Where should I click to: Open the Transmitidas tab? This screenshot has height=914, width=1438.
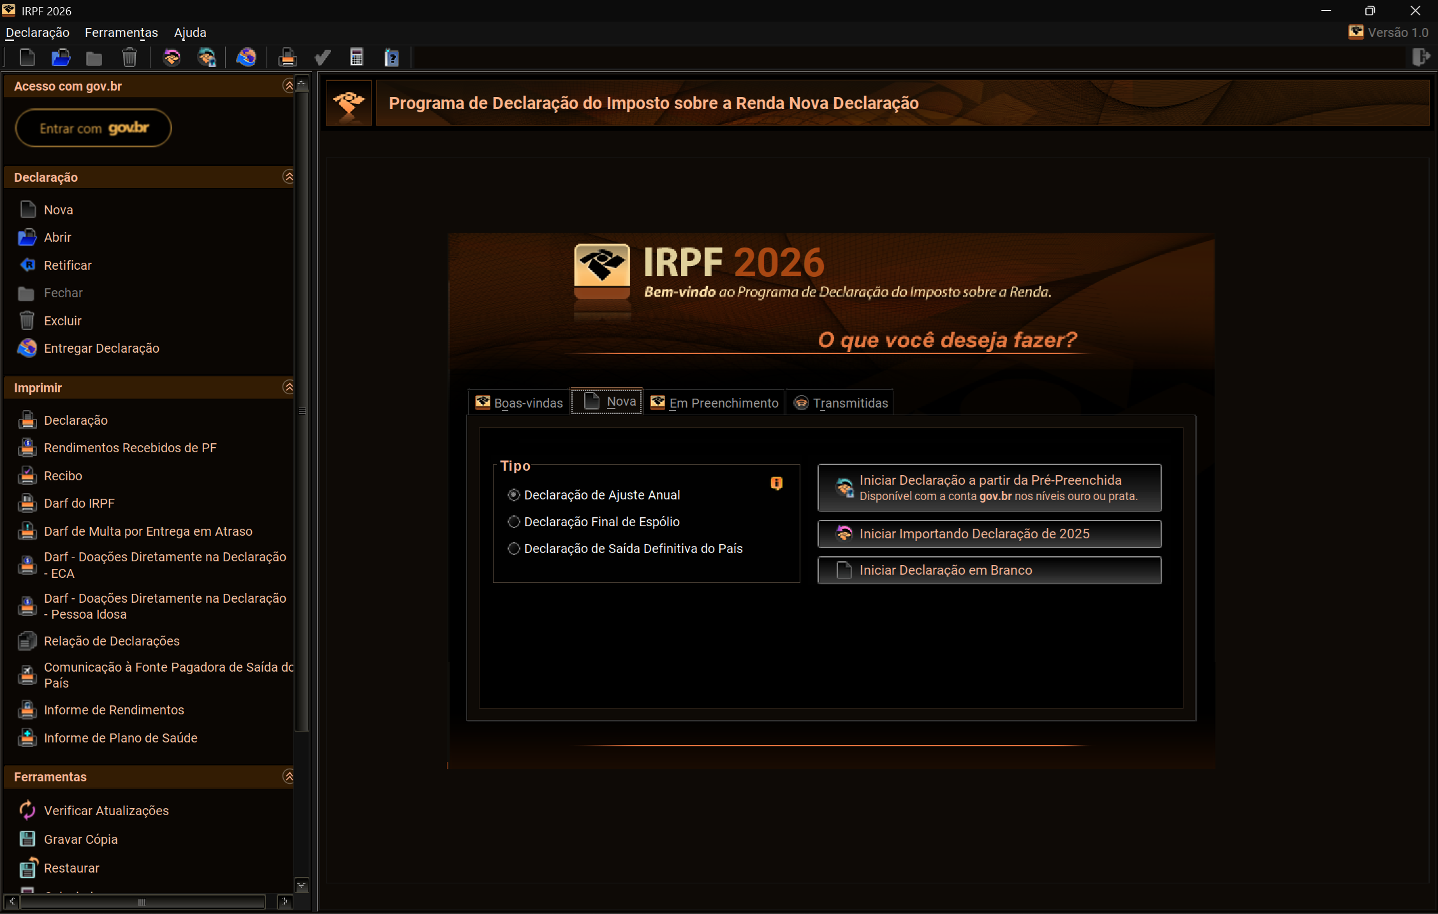[840, 402]
